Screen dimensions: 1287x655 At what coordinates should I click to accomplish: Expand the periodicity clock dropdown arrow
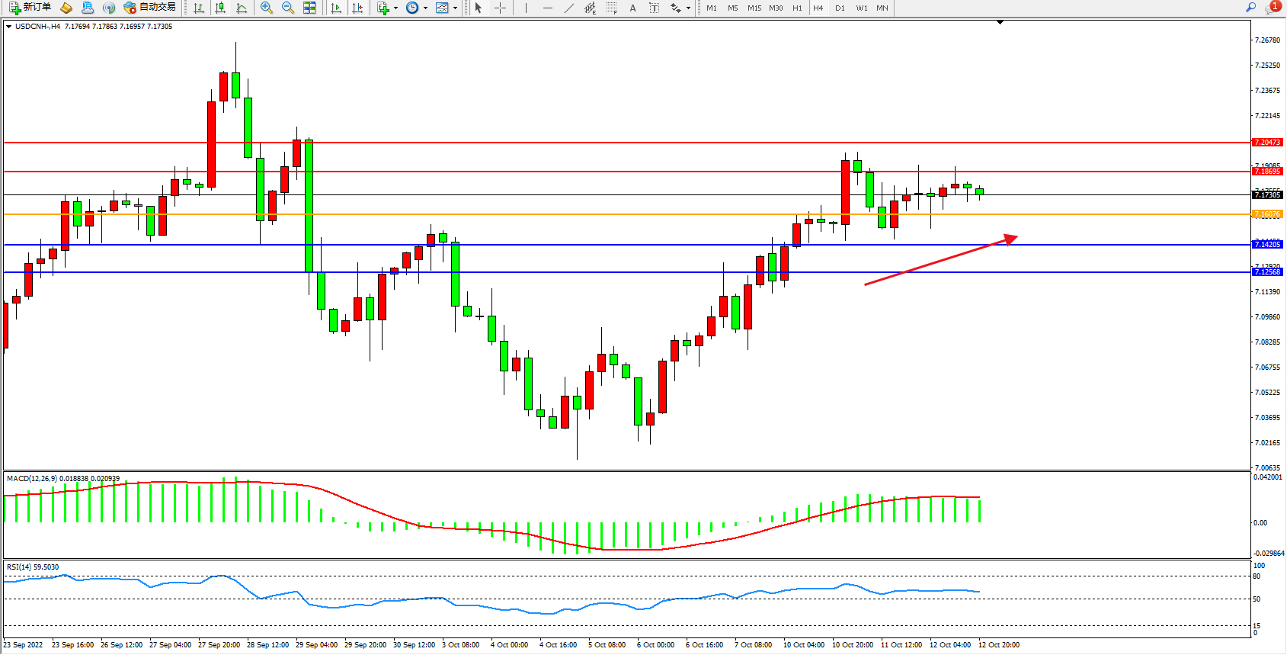(x=425, y=8)
